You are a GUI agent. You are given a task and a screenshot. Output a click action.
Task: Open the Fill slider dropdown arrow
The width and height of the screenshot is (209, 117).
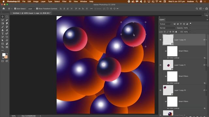(x=190, y=32)
